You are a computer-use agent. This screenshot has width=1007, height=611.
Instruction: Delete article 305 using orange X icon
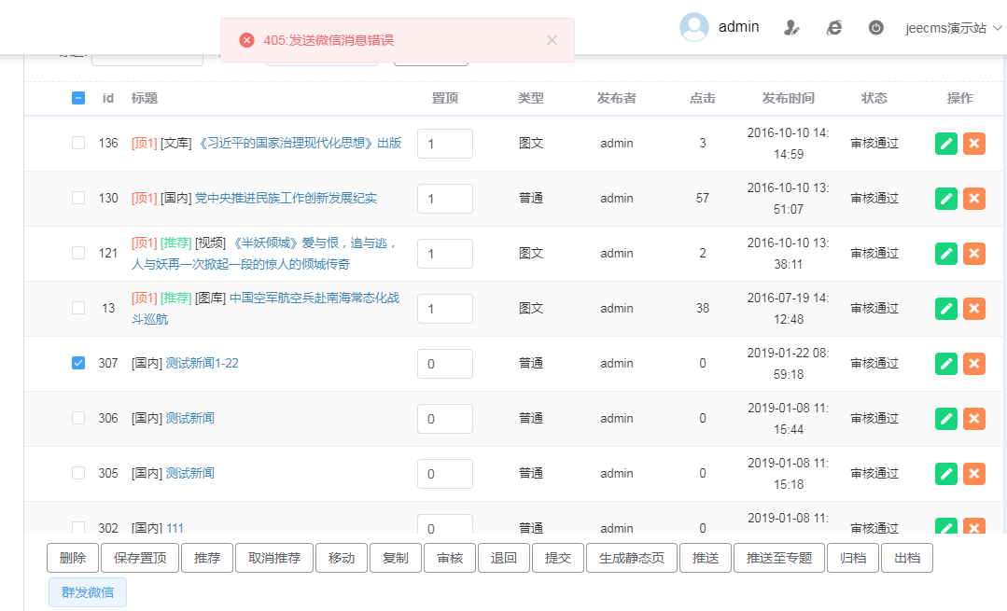point(974,473)
